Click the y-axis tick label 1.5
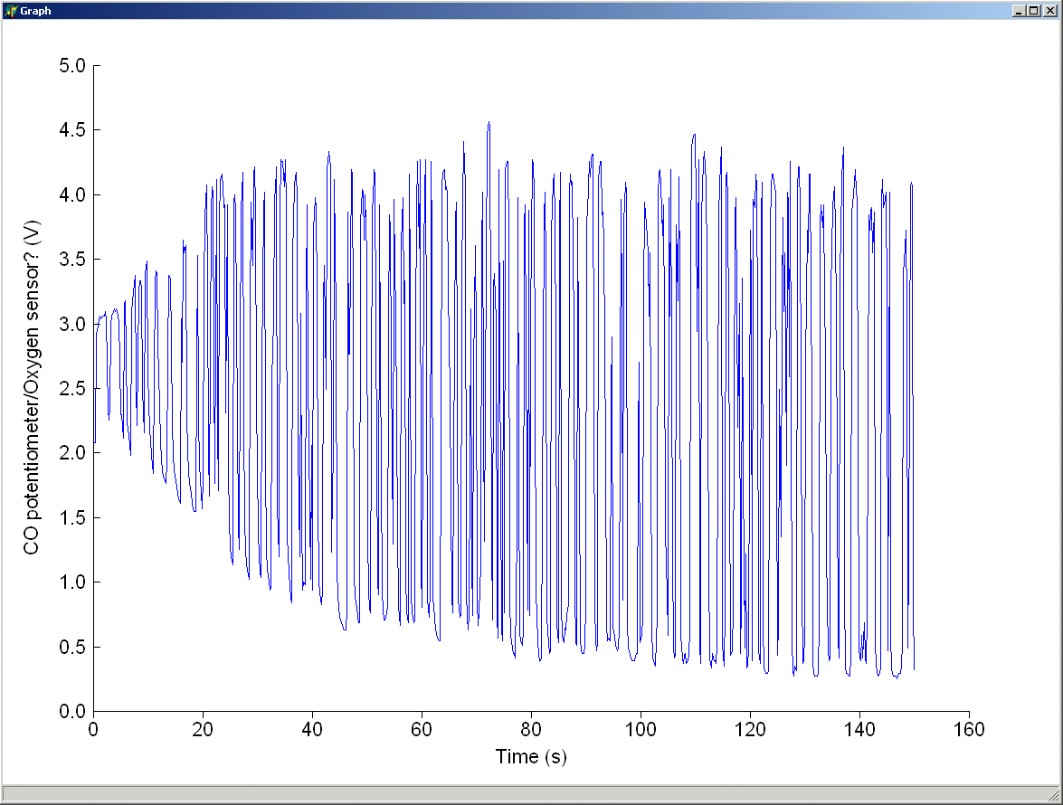 pyautogui.click(x=72, y=517)
